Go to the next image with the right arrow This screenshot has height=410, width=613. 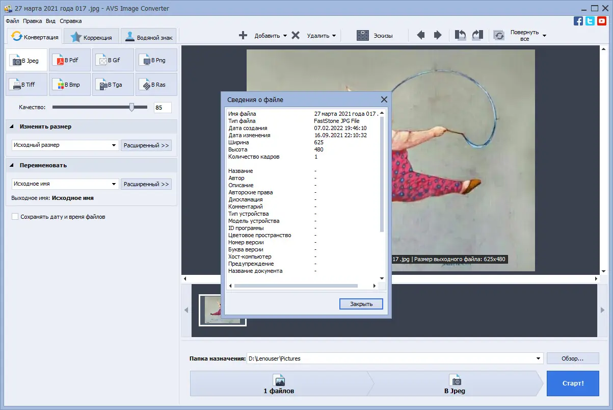[438, 35]
